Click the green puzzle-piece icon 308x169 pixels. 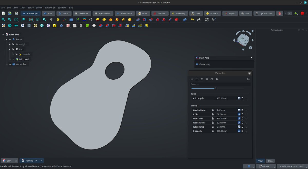pos(88,26)
